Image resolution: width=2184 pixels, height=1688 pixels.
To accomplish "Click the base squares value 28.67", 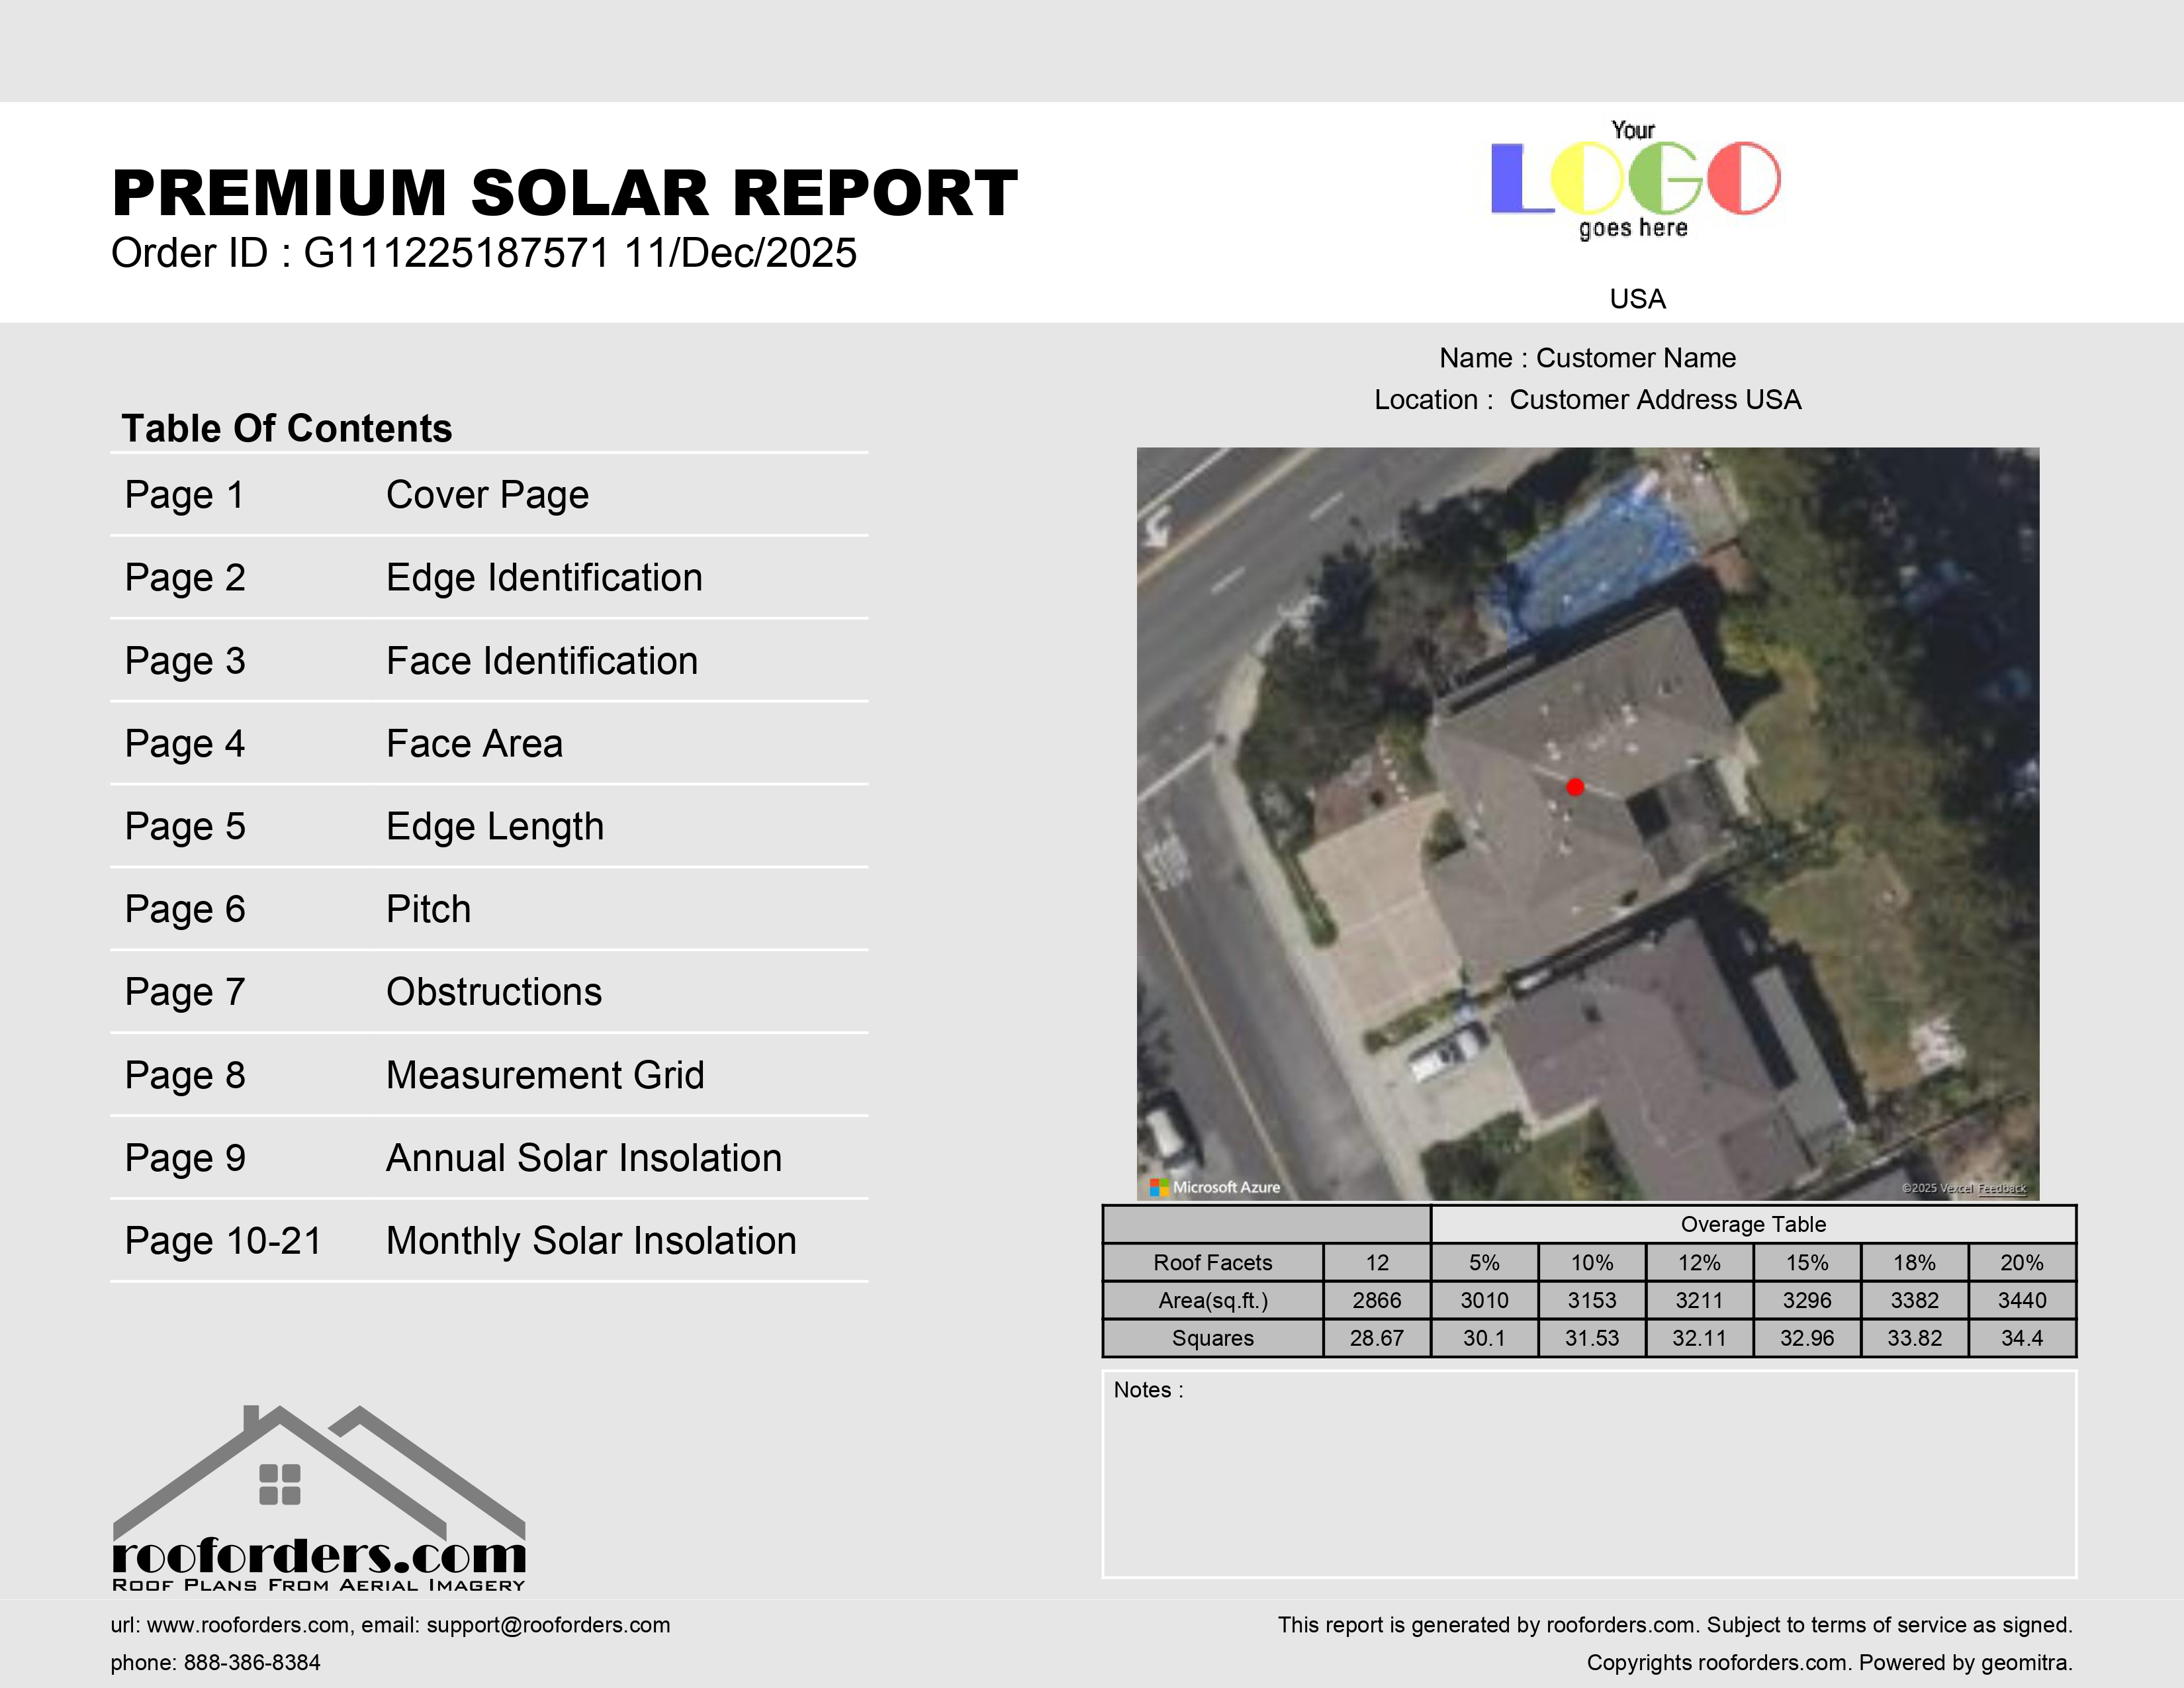I will (1377, 1338).
